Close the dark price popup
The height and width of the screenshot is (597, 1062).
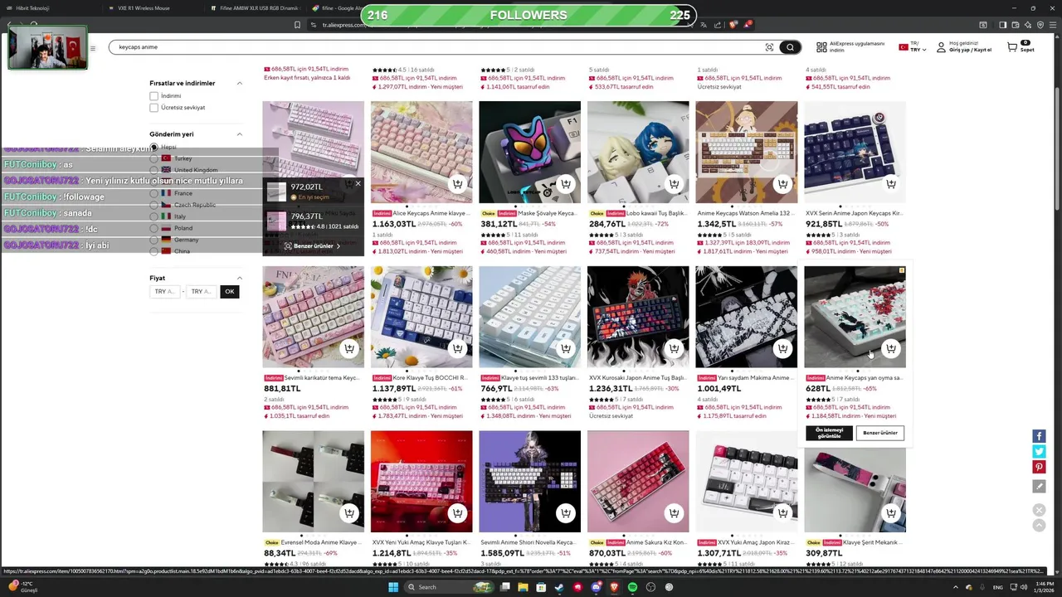358,183
